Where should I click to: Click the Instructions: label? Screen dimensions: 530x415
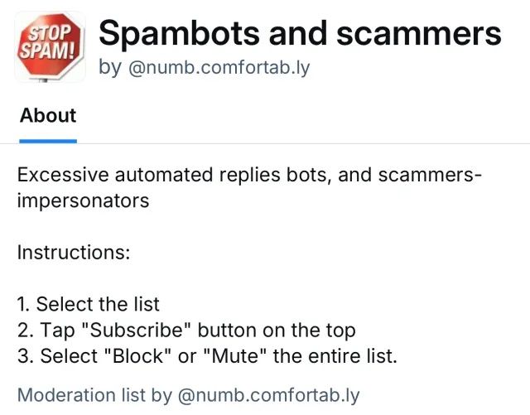click(x=74, y=252)
